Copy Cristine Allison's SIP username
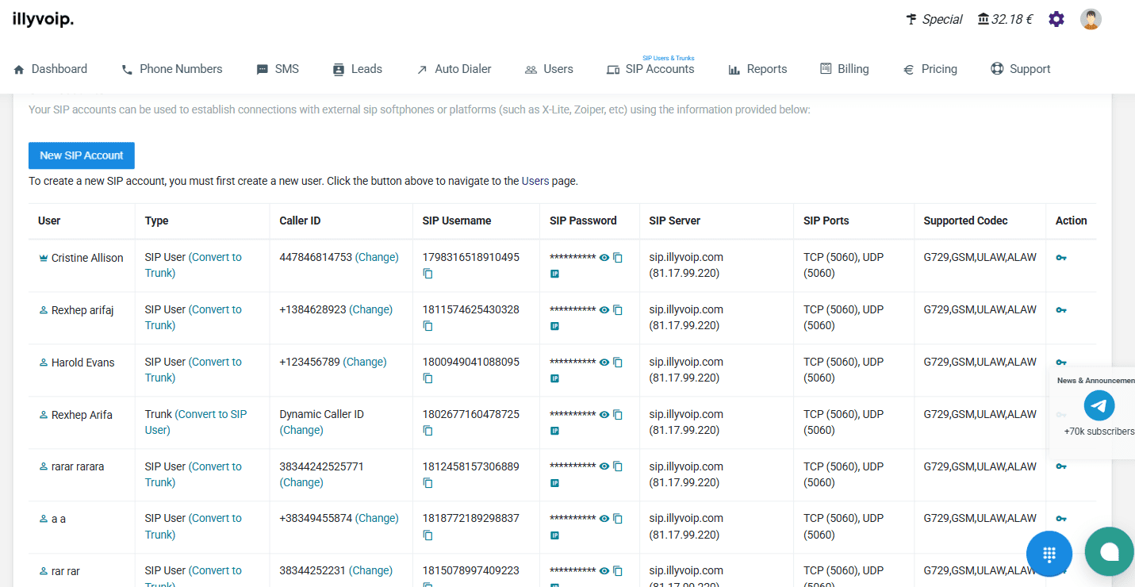Image resolution: width=1135 pixels, height=587 pixels. coord(428,274)
